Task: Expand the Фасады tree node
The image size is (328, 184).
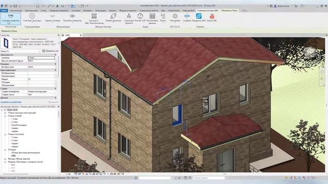Action: pos(5,159)
